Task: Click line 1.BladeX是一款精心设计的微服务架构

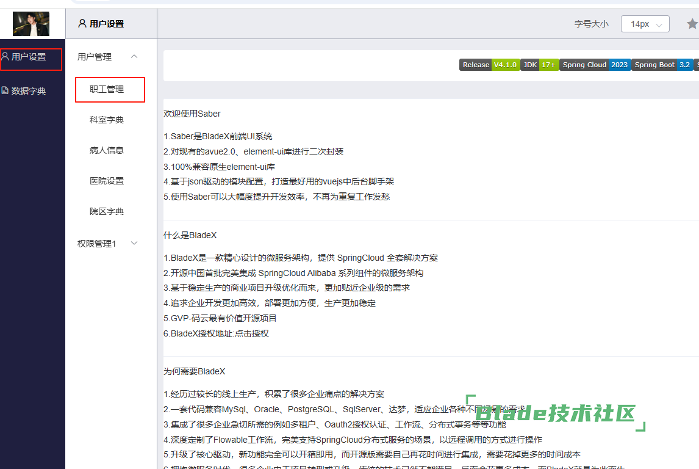Action: click(301, 258)
